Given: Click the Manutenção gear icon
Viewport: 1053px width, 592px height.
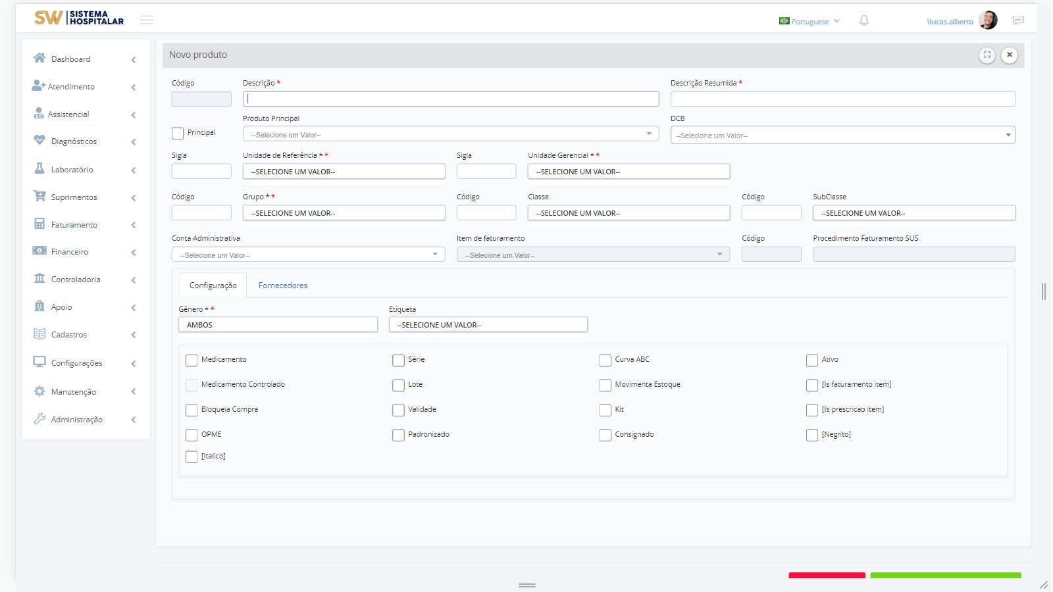Looking at the screenshot, I should (x=39, y=391).
